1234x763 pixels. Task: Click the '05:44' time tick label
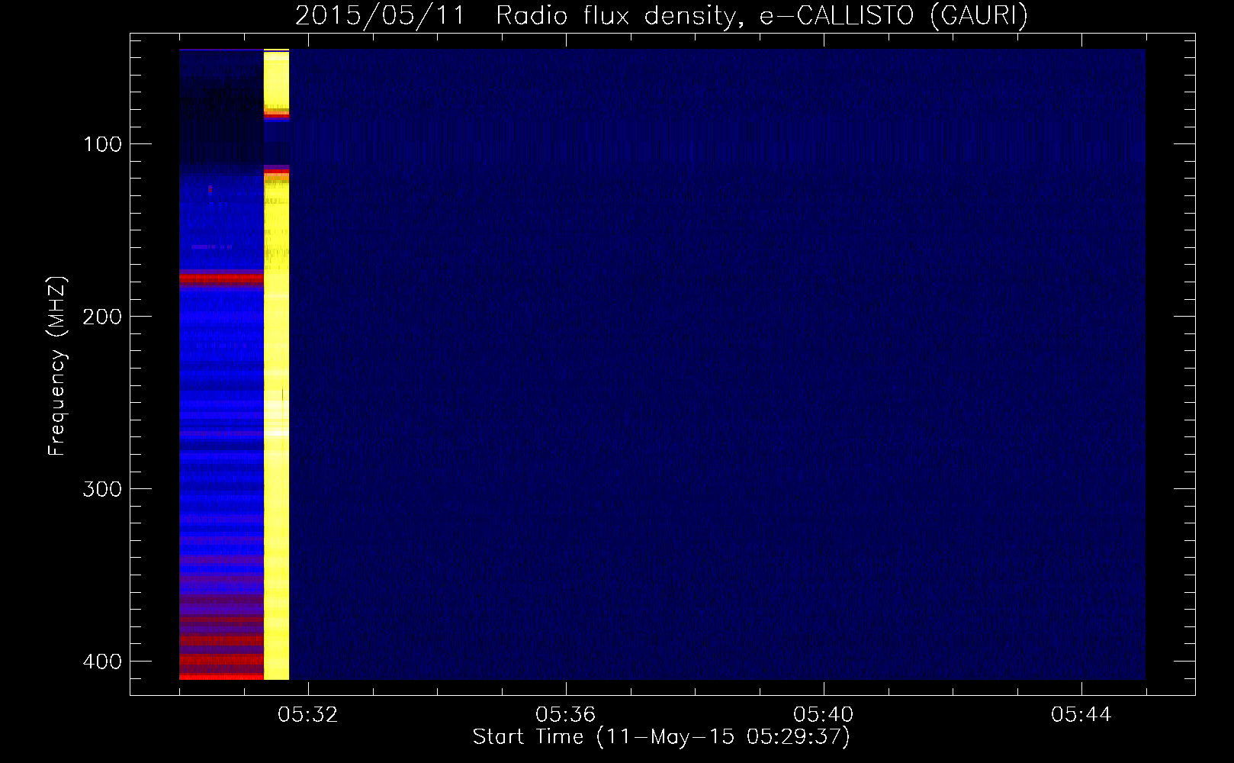(x=1081, y=715)
